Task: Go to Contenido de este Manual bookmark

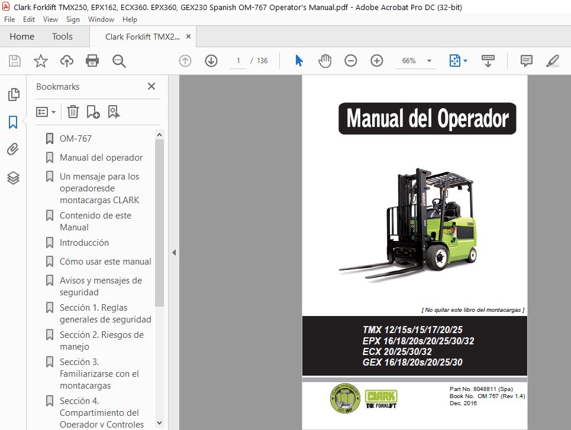Action: pos(95,221)
